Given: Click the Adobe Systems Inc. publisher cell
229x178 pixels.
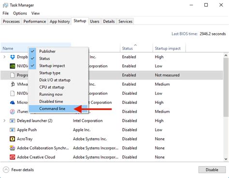Looking at the screenshot, I should click(90, 139).
